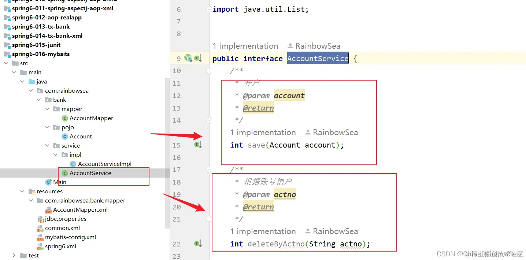Toggle the comment-end fold marker at line 14
Screen dimensions: 526x260
209,120
